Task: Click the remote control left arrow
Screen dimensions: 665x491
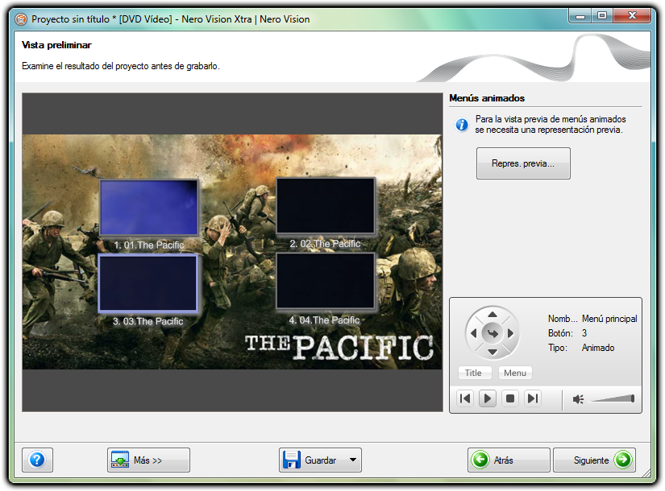Action: [473, 333]
